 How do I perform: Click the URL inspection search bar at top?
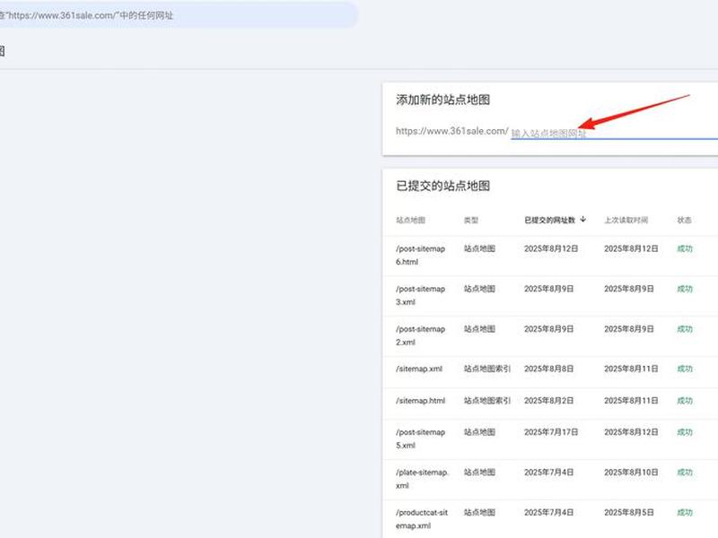pos(178,15)
